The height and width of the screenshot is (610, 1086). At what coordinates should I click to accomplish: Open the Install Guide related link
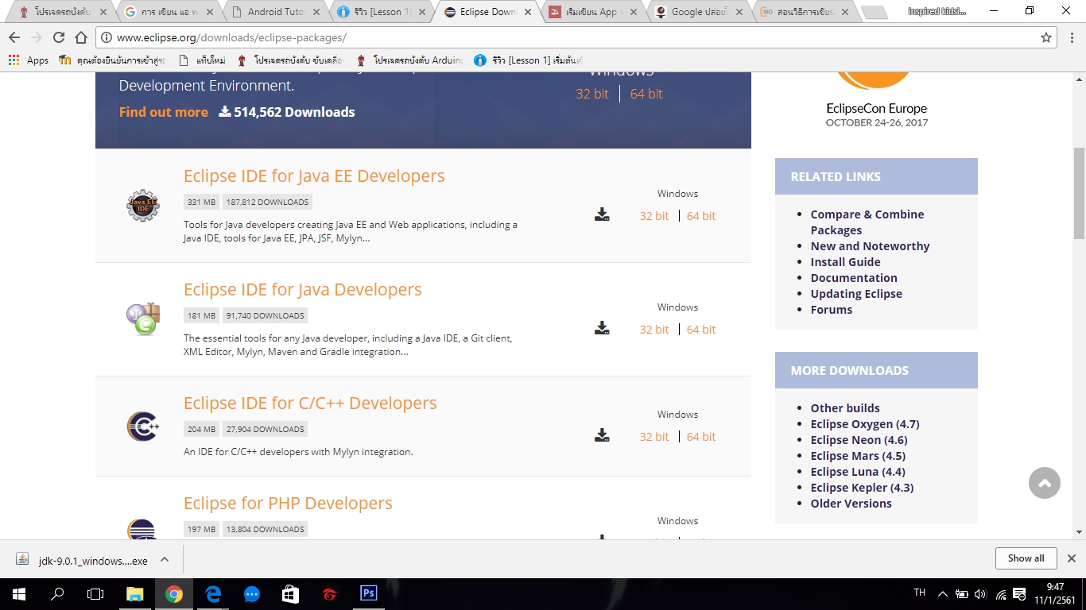click(x=845, y=262)
